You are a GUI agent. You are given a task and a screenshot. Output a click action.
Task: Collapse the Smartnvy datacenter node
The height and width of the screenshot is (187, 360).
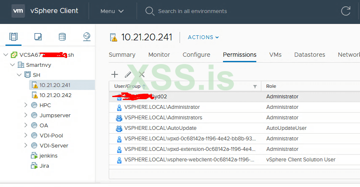point(12,65)
